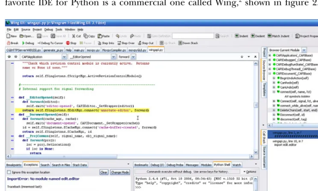Image resolution: width=318 pixels, height=191 pixels.
Task: Open the Source Browser side tab
Action: point(264,70)
